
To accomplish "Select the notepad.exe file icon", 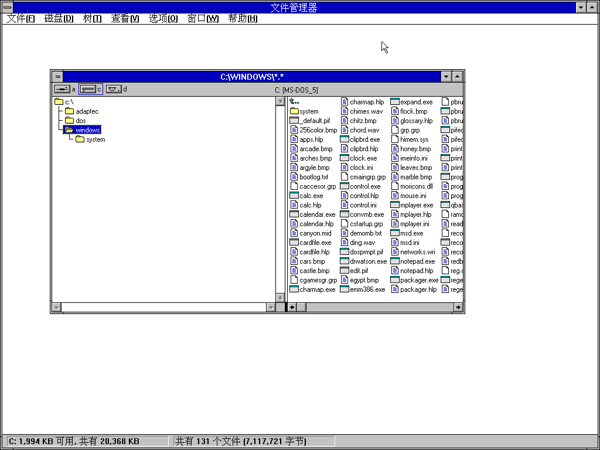I will [x=395, y=261].
